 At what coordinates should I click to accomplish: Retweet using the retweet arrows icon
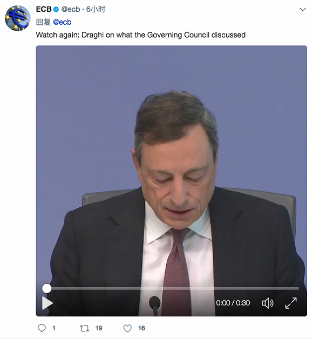[x=85, y=328]
